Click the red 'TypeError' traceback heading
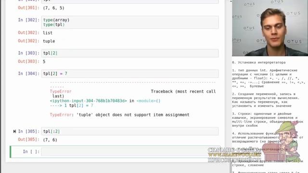This screenshot has height=173, width=308. (61, 91)
